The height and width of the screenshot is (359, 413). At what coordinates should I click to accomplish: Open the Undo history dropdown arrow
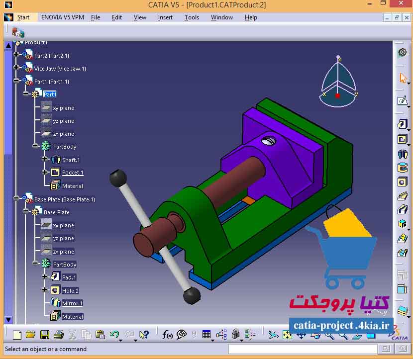(120, 341)
